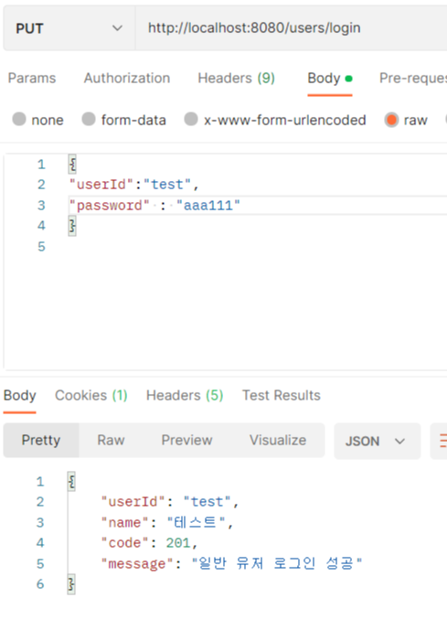Click the response "userId": "test" line
447x619 pixels.
pyautogui.click(x=170, y=502)
